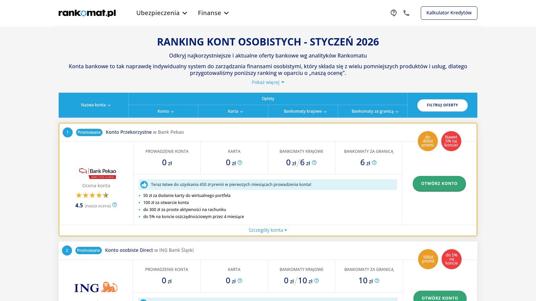Image resolution: width=536 pixels, height=301 pixels.
Task: Click the FILTRUJ OFERTY button
Action: 443,105
